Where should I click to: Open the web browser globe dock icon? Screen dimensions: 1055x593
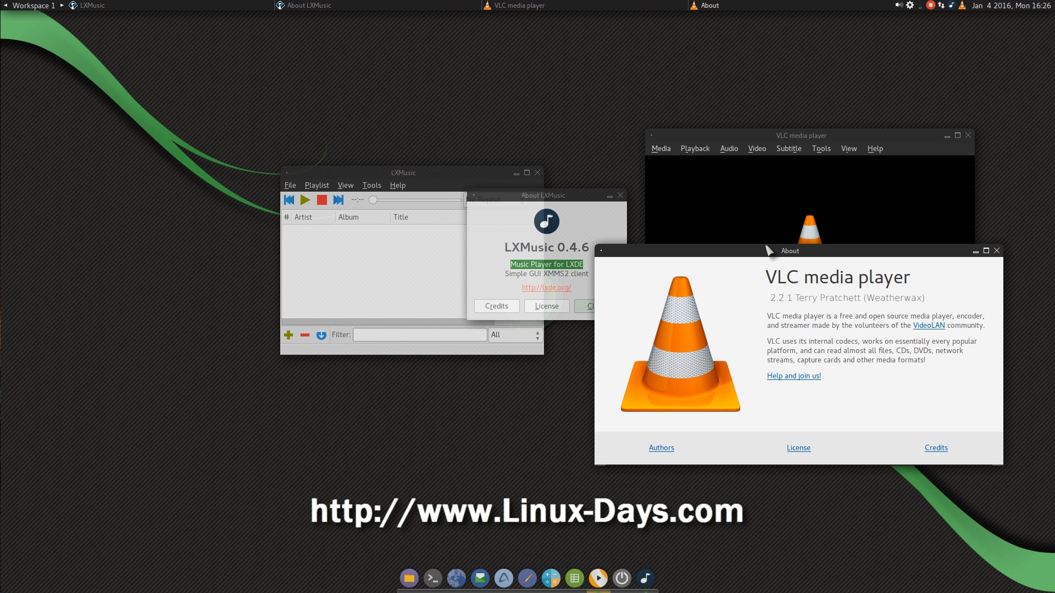(457, 578)
